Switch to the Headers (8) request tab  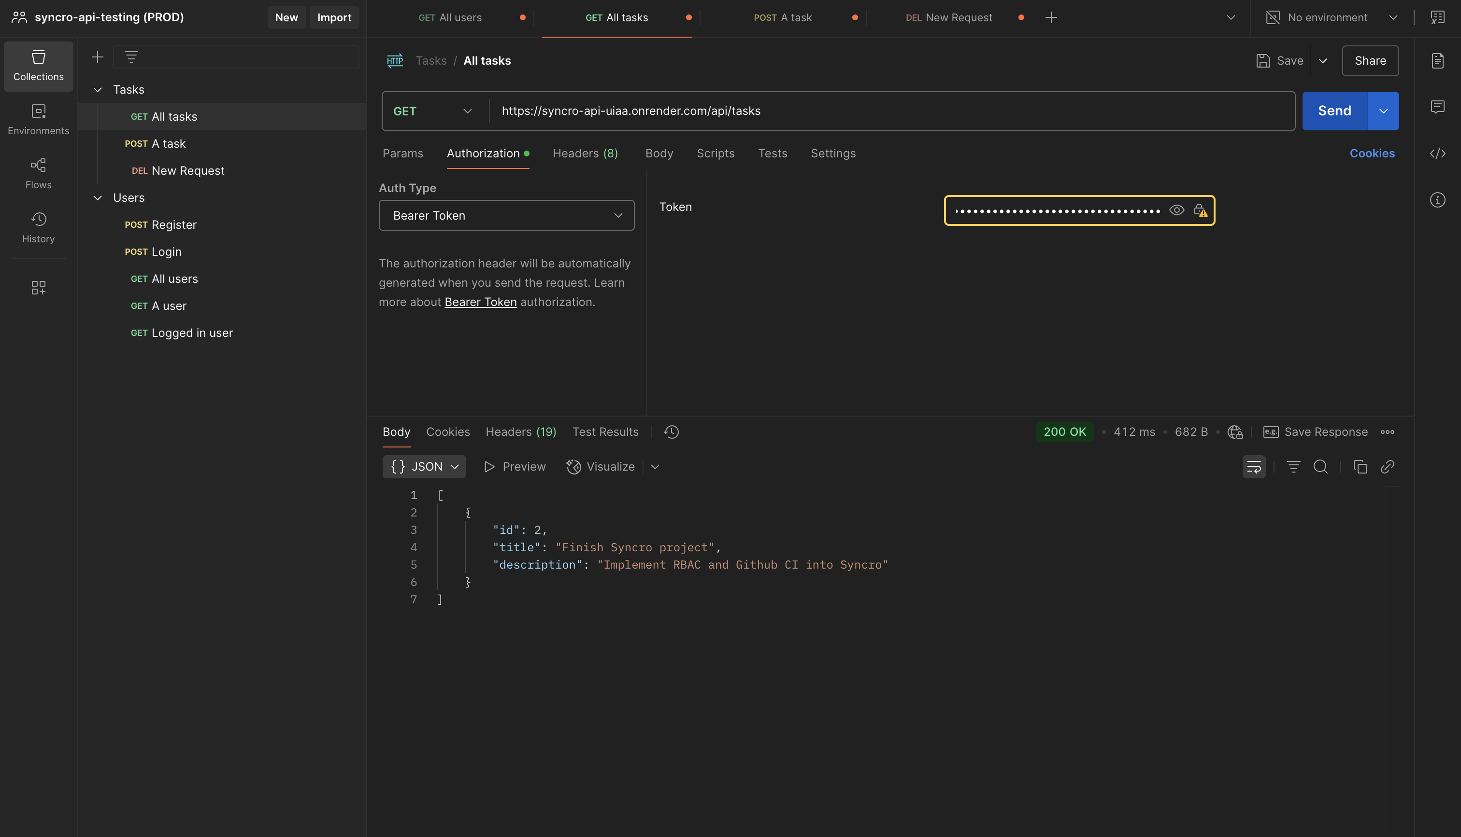click(x=585, y=153)
